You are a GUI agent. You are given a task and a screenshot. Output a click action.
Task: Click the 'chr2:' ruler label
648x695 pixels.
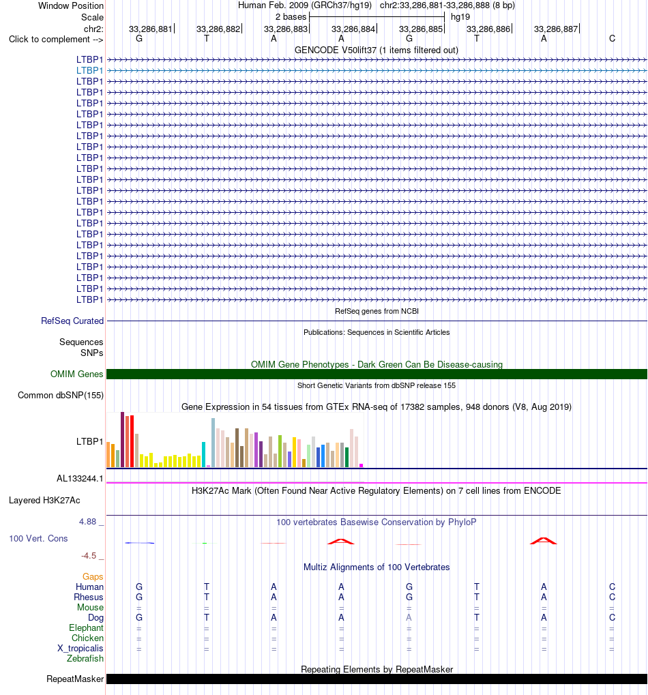(93, 29)
